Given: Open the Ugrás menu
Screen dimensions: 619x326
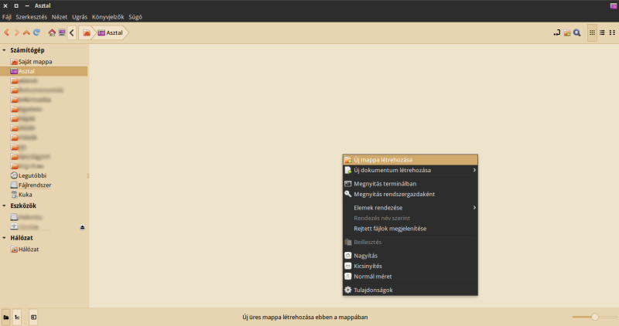Looking at the screenshot, I should [x=80, y=17].
